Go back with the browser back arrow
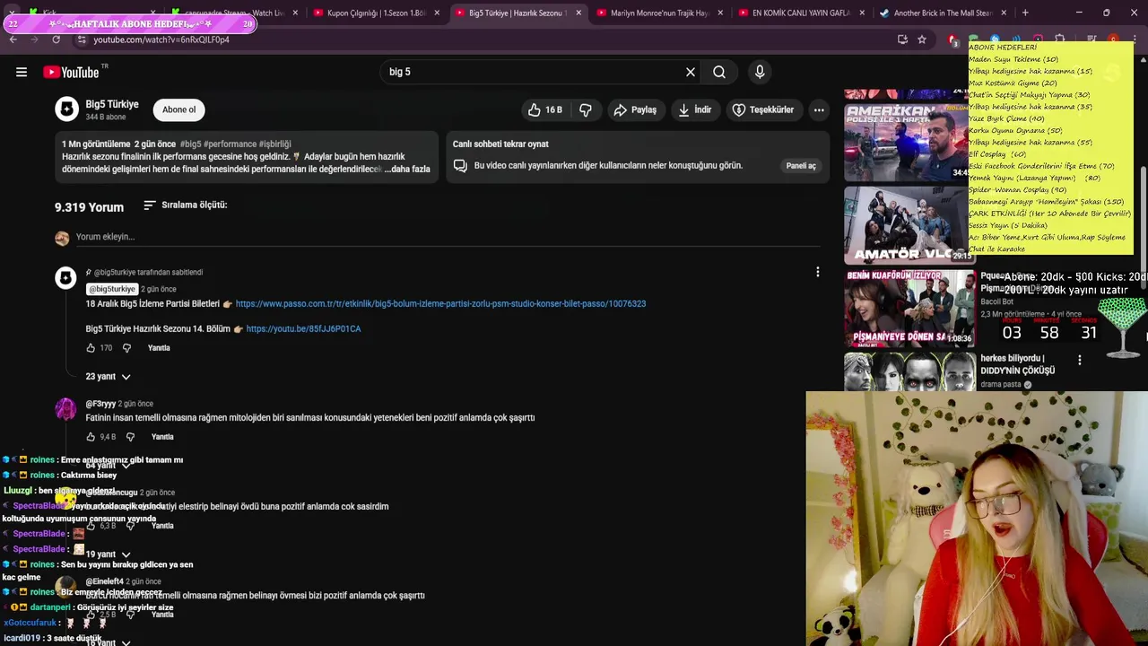This screenshot has width=1148, height=646. pos(13,39)
